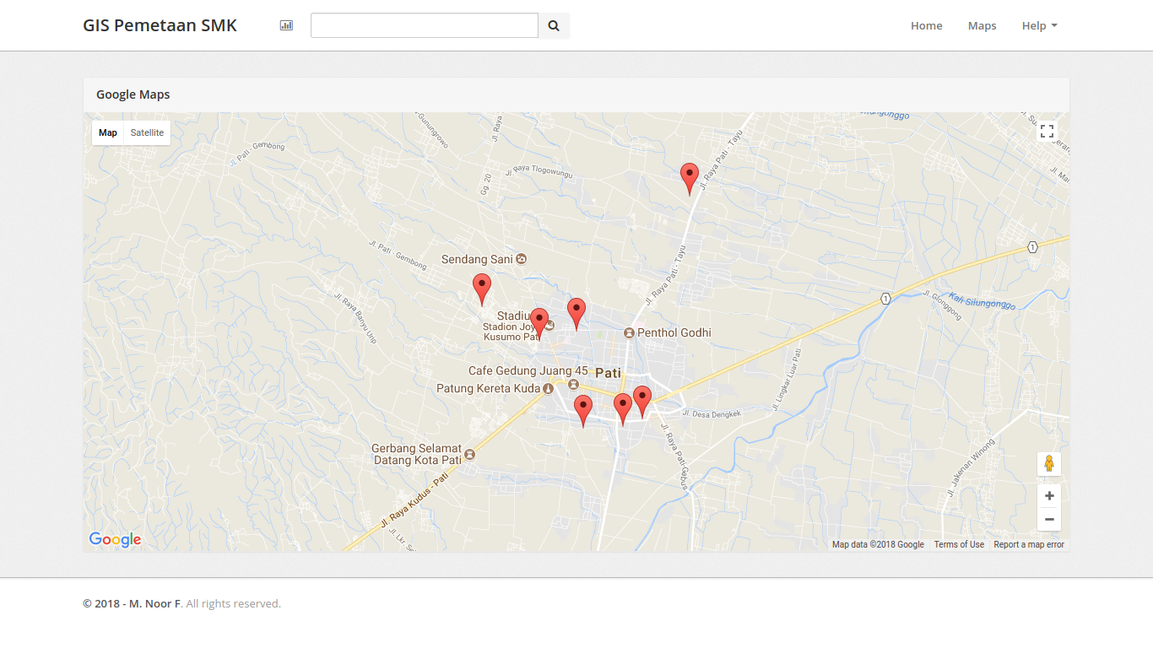Click the Google logo on the map
This screenshot has height=648, width=1153.
114,539
